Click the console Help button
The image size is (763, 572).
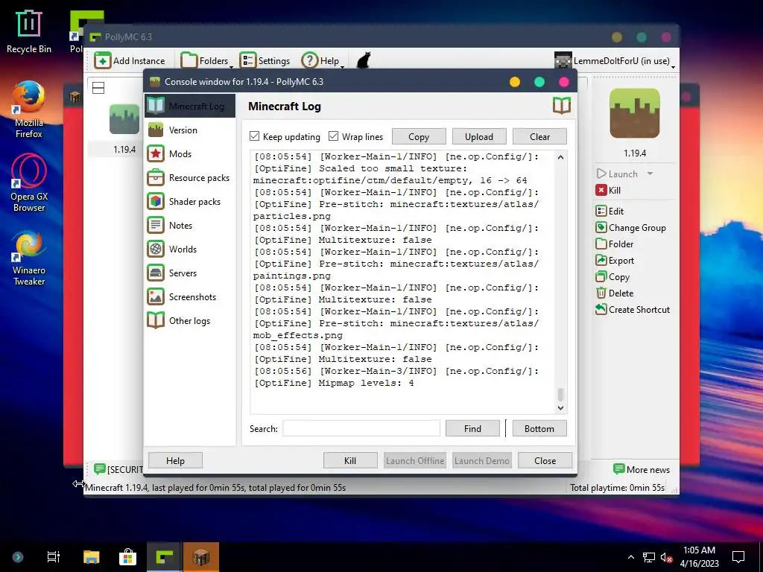175,460
